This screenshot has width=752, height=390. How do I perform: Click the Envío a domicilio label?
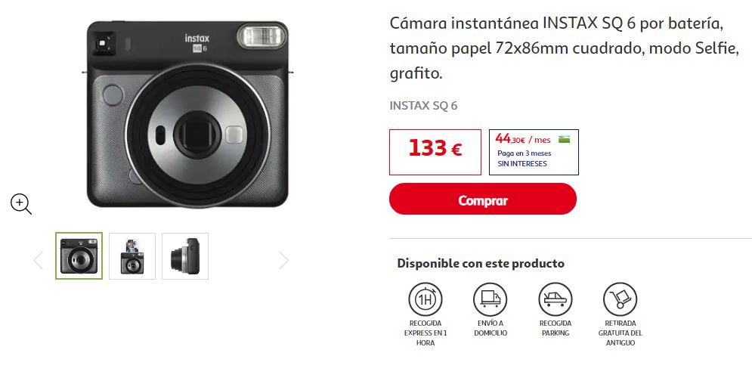coord(491,328)
